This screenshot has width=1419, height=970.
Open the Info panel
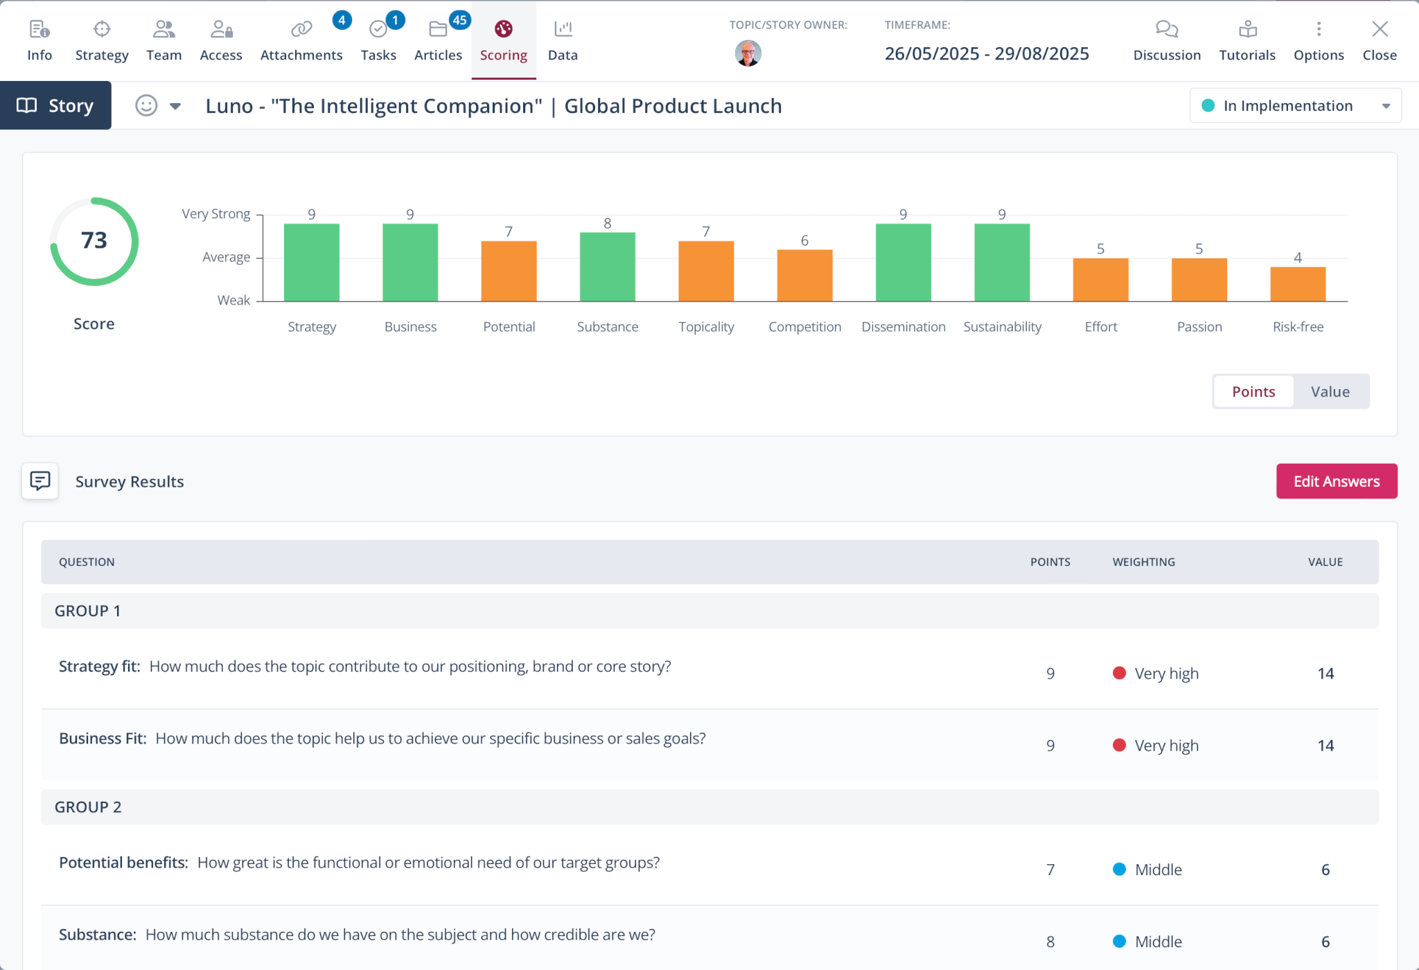39,39
